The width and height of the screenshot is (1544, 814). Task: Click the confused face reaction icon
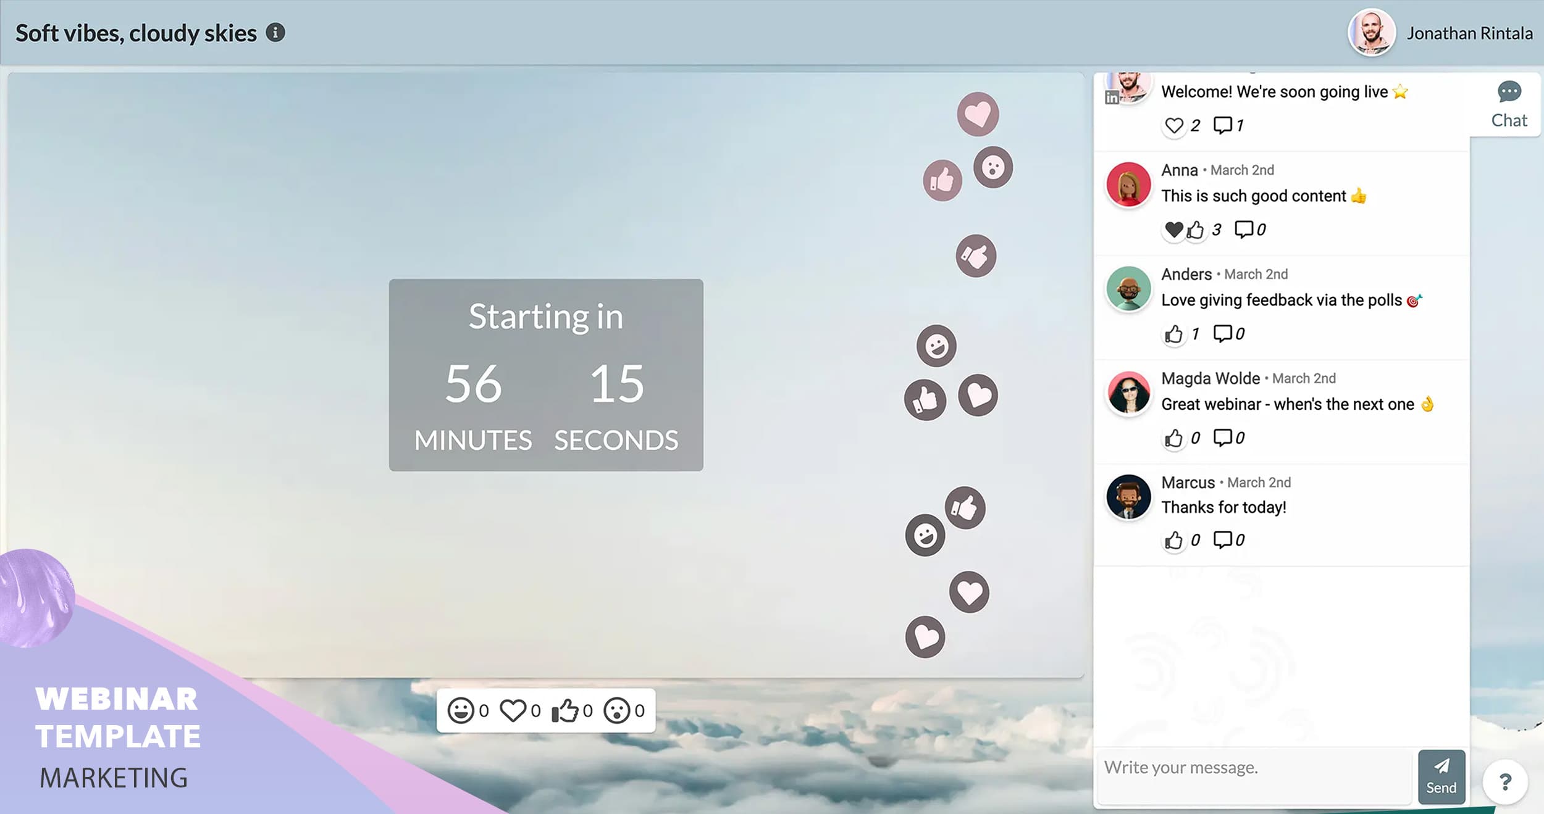pyautogui.click(x=617, y=710)
